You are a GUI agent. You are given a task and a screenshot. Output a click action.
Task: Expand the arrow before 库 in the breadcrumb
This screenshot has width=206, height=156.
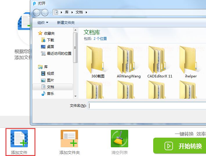[x=62, y=13]
